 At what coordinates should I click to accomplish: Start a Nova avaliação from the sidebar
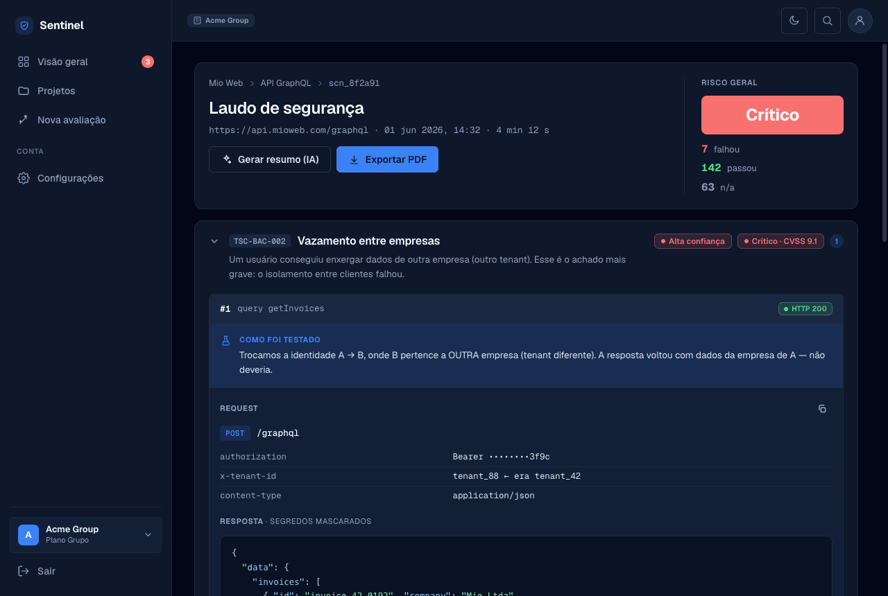(x=86, y=120)
